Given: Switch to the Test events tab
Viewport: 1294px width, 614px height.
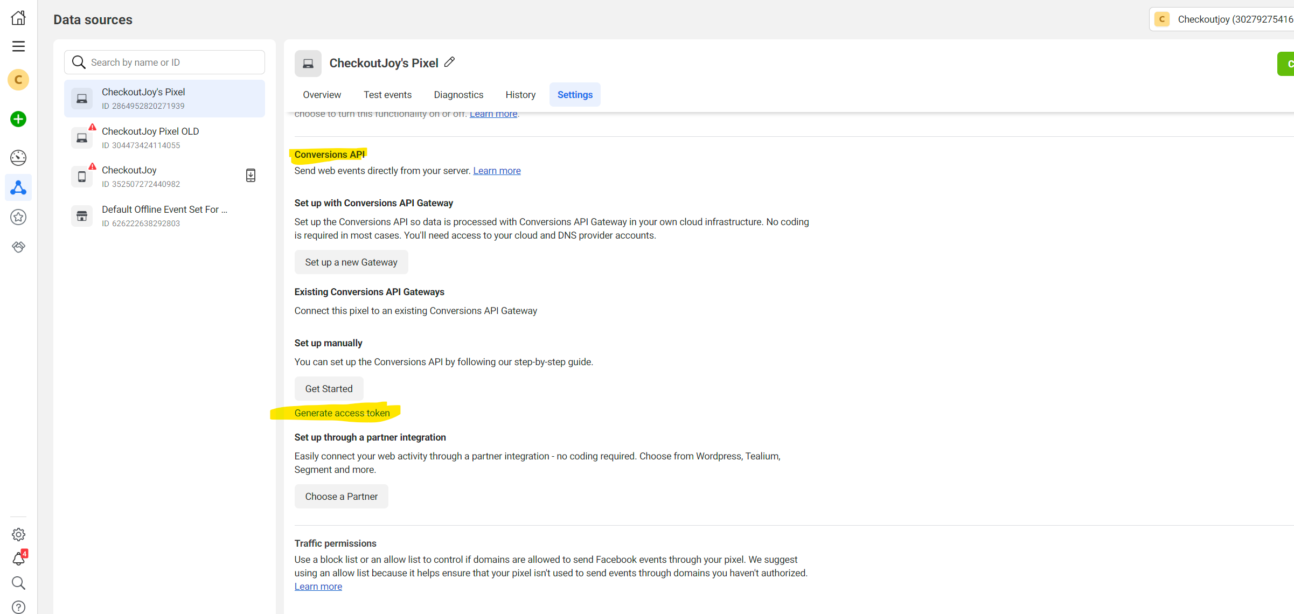Looking at the screenshot, I should coord(387,94).
